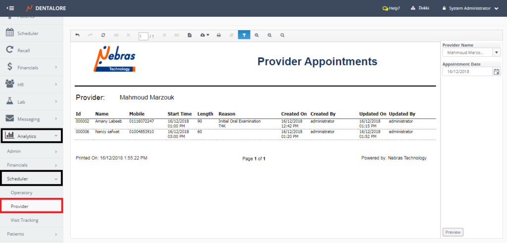Click the back navigation arrow in report toolbar
The image size is (507, 243).
pos(77,36)
